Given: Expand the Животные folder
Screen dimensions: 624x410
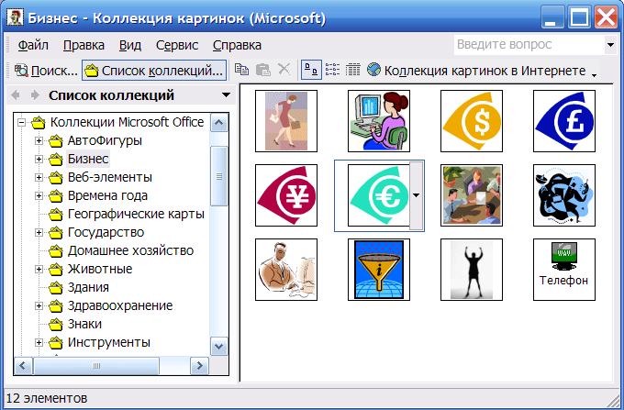Looking at the screenshot, I should coord(39,269).
